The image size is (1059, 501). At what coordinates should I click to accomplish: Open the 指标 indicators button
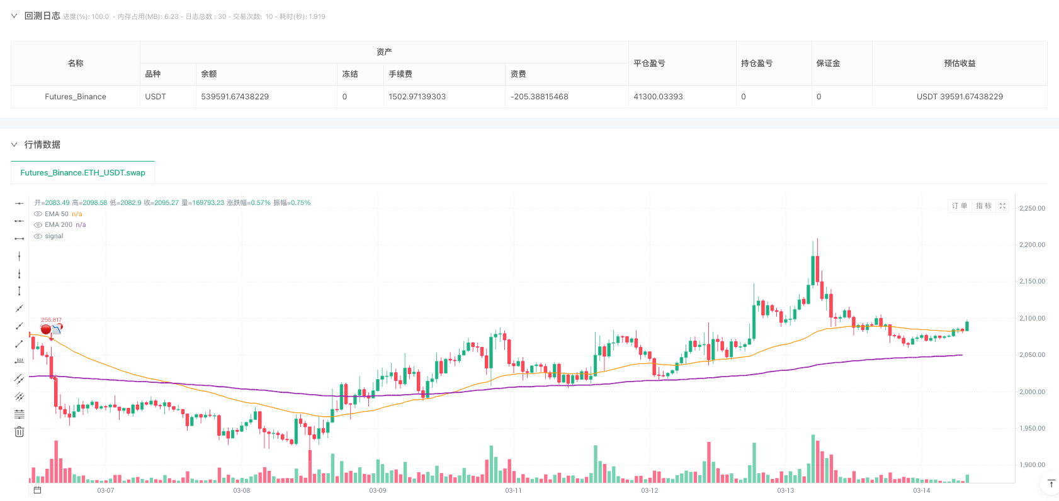coord(983,206)
